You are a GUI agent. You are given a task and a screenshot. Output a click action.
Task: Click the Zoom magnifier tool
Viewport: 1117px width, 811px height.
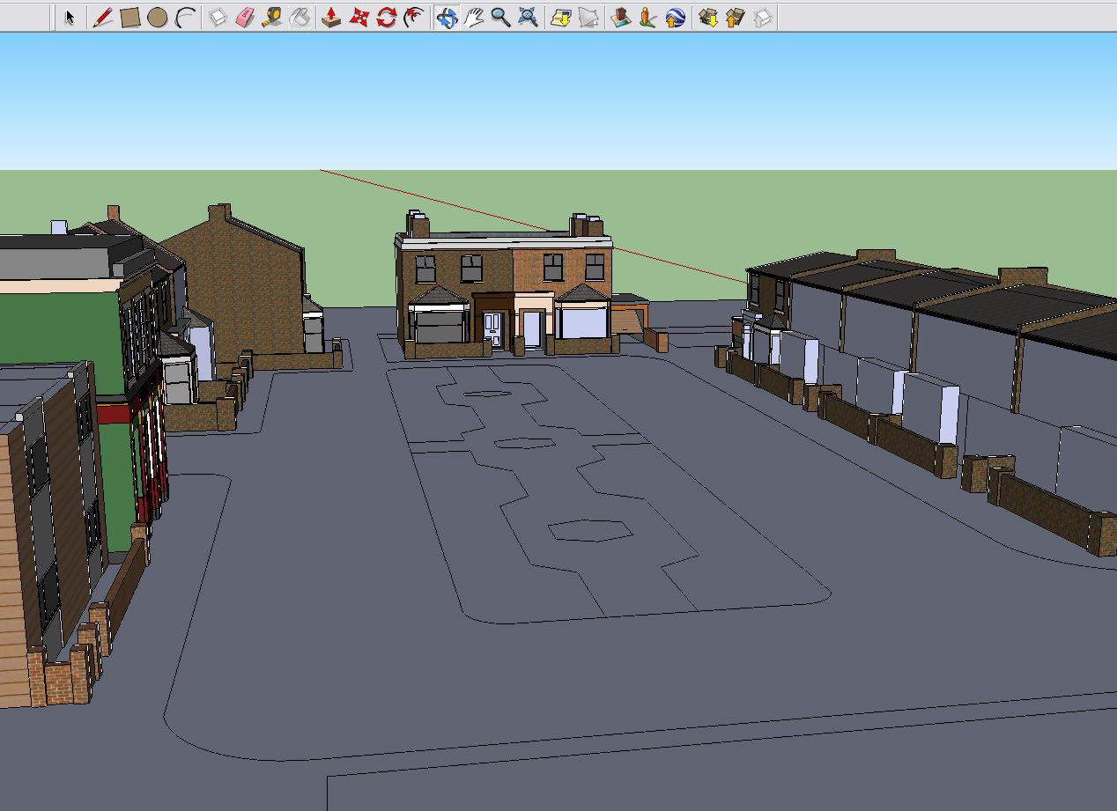[500, 17]
